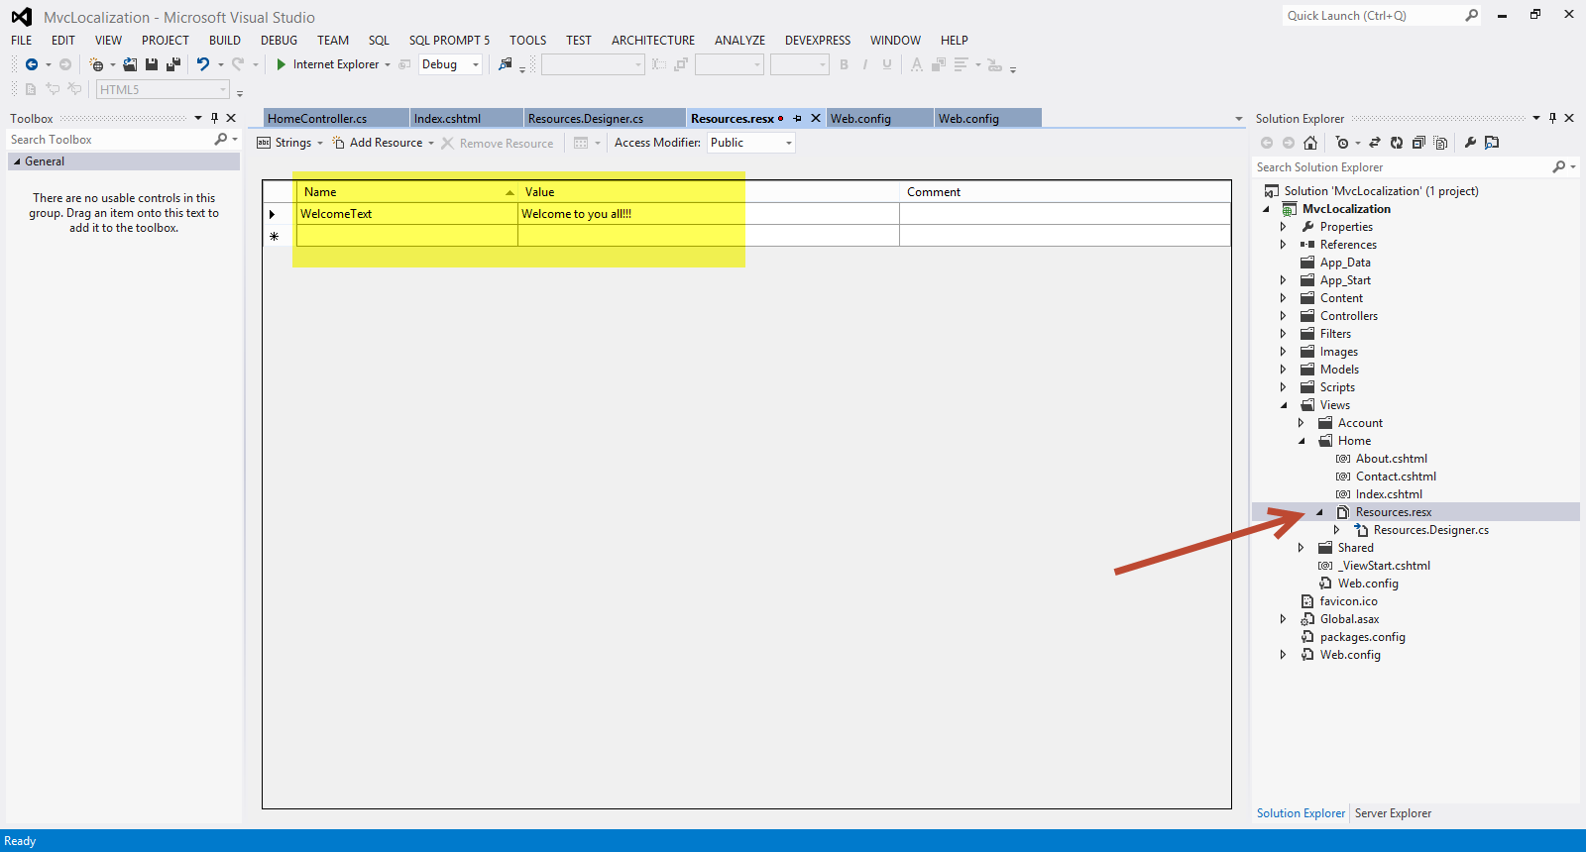The width and height of the screenshot is (1586, 852).
Task: Click the Search Solution Explorer magnifier icon
Action: coord(1559,167)
